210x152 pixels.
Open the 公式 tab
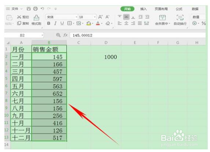[x=179, y=9]
